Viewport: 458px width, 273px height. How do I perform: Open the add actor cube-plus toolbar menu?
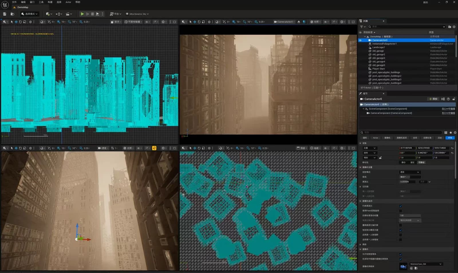[x=49, y=14]
